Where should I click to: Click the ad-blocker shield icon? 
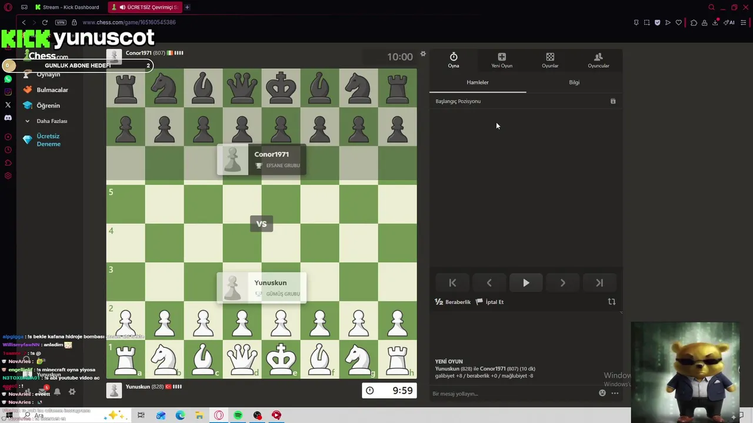coord(657,22)
